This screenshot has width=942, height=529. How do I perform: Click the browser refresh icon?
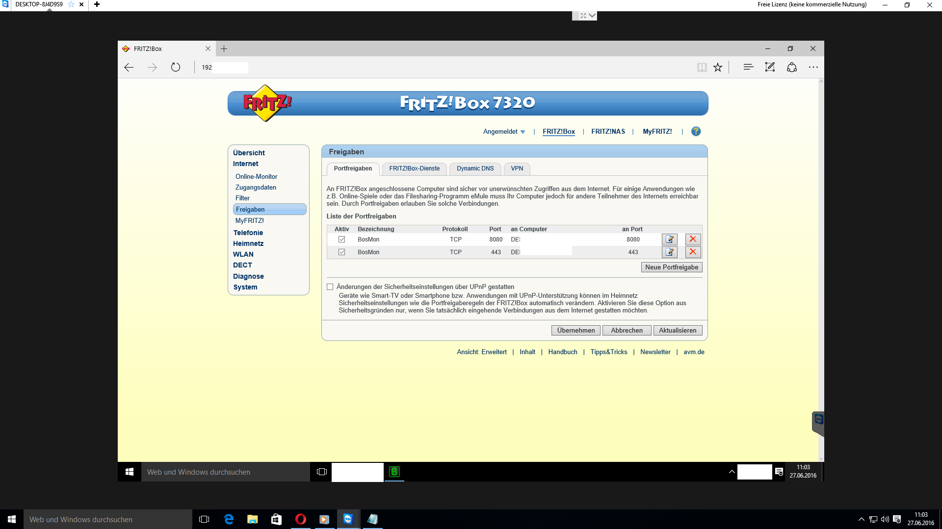[x=176, y=68]
